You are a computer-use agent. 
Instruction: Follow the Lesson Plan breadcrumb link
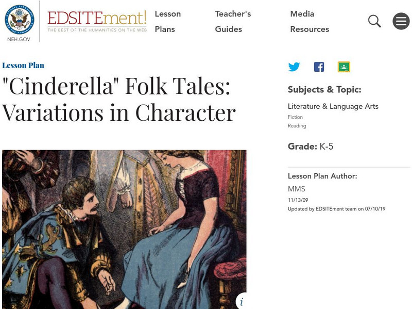click(23, 66)
